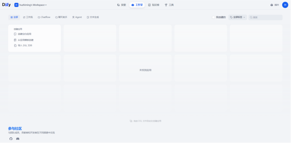Image resolution: width=291 pixels, height=143 pixels.
Task: Click 创建空白应用 (create blank app)
Action: 23,34
